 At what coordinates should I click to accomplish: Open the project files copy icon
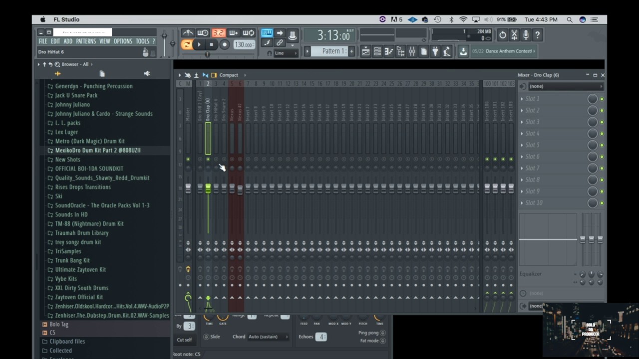coord(424,51)
